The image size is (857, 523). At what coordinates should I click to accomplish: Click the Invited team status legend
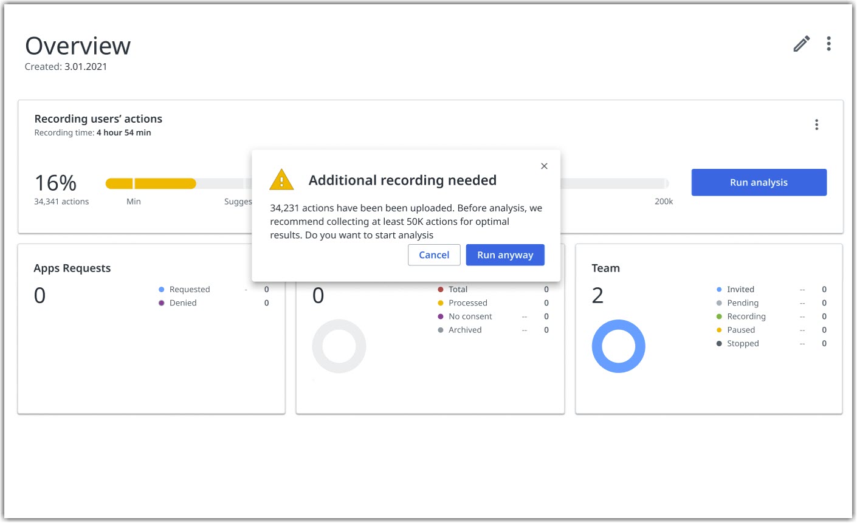[x=735, y=290]
